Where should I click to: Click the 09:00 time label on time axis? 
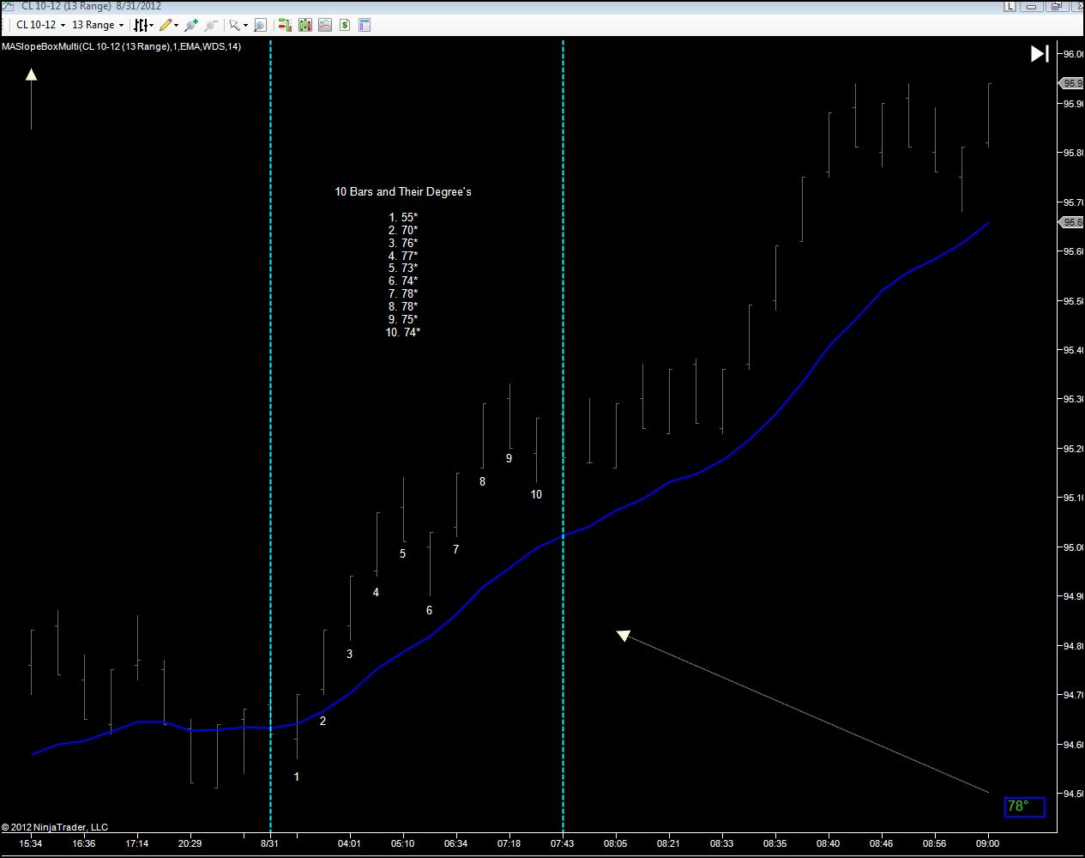click(x=988, y=843)
